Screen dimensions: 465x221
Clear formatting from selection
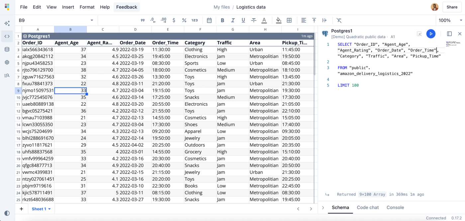pyautogui.click(x=339, y=20)
